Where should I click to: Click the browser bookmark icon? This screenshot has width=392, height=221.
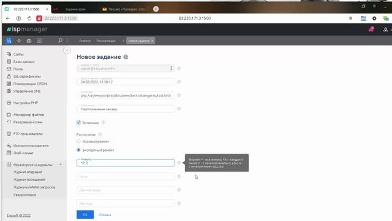click(x=350, y=18)
